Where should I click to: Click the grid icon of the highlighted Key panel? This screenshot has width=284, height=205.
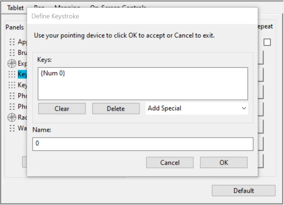(12, 74)
